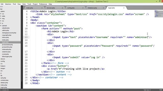Open PHP syntax selector in status bar
The width and height of the screenshot is (163, 91).
[x=161, y=90]
